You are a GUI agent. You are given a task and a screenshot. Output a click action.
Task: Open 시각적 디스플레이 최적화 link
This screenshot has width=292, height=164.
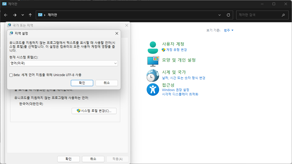pos(180,94)
